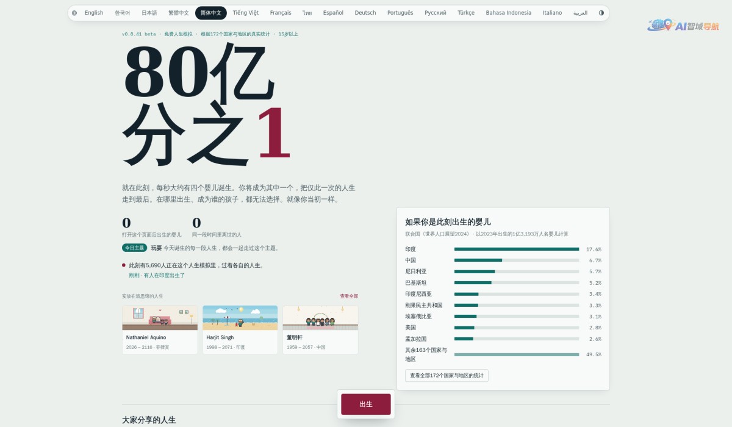The height and width of the screenshot is (427, 732).
Task: Click the 2026 – 2116 · 菲律宾 caption
Action: coord(148,347)
